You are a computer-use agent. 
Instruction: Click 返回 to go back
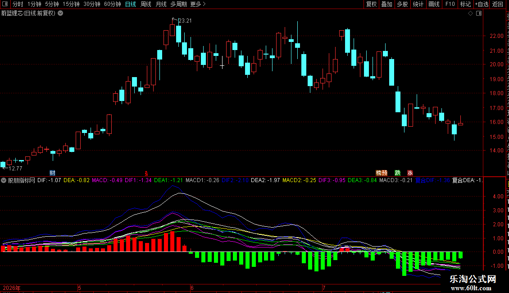pyautogui.click(x=498, y=4)
